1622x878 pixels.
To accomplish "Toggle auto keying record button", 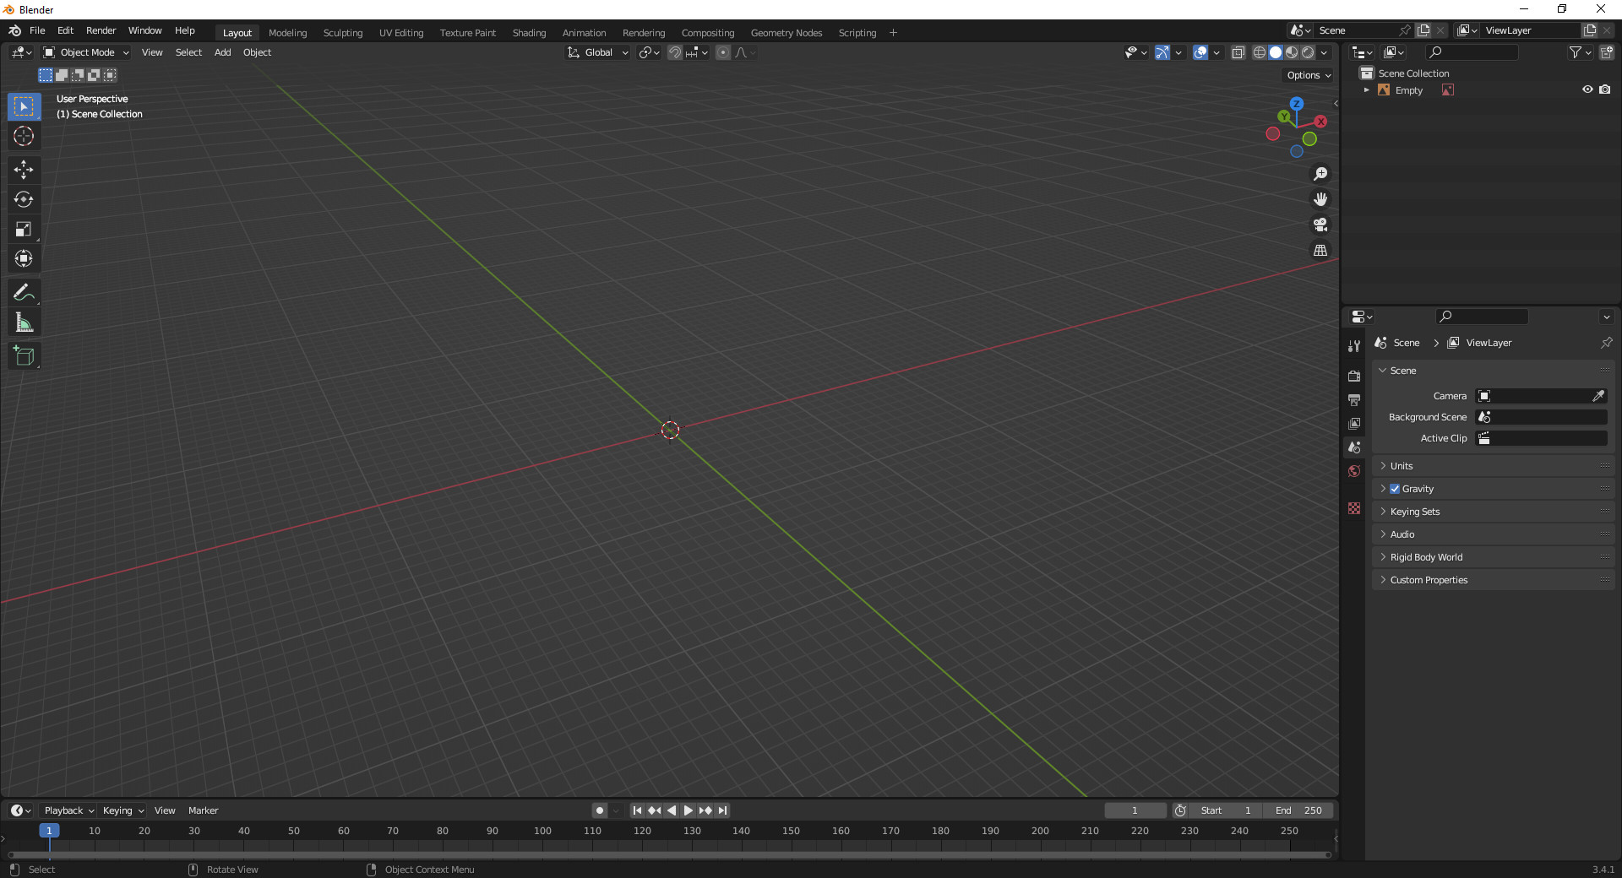I will [x=600, y=810].
